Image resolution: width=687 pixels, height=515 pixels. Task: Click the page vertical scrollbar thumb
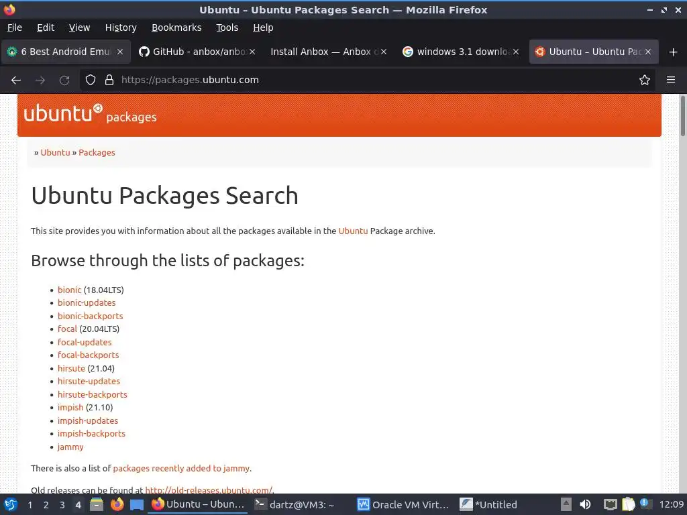(x=682, y=115)
